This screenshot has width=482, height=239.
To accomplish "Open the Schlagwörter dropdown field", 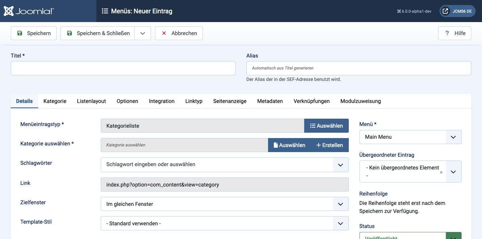I will [340, 164].
